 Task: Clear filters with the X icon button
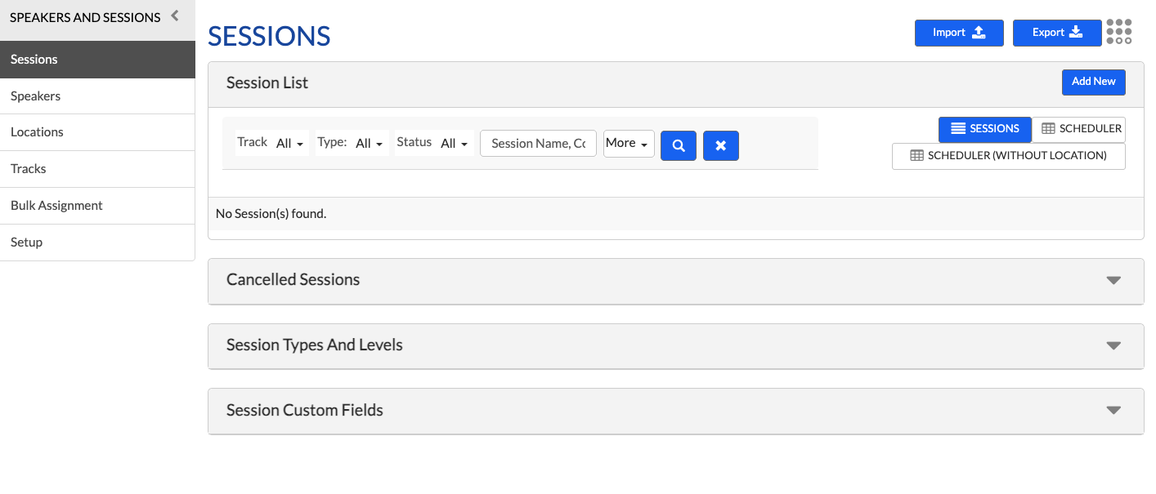pyautogui.click(x=720, y=145)
